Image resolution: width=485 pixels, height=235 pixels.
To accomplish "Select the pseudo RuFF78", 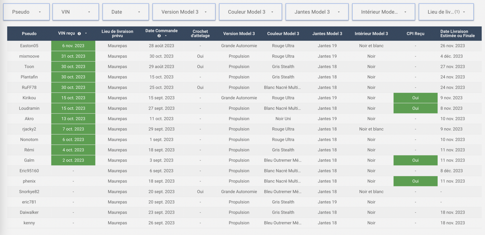I will [29, 87].
